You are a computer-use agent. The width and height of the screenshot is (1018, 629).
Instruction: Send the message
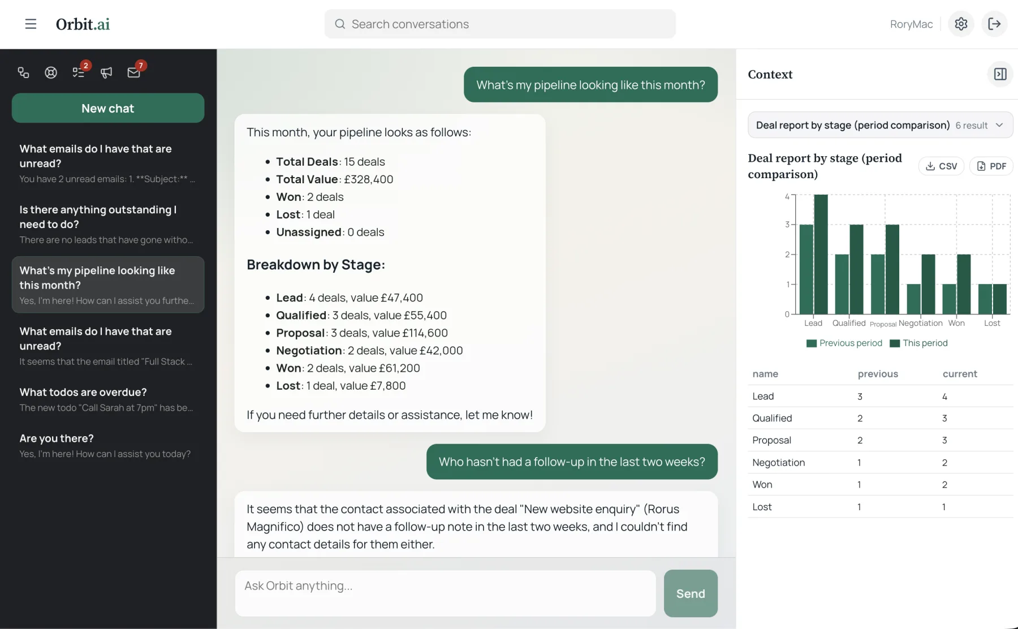point(691,593)
